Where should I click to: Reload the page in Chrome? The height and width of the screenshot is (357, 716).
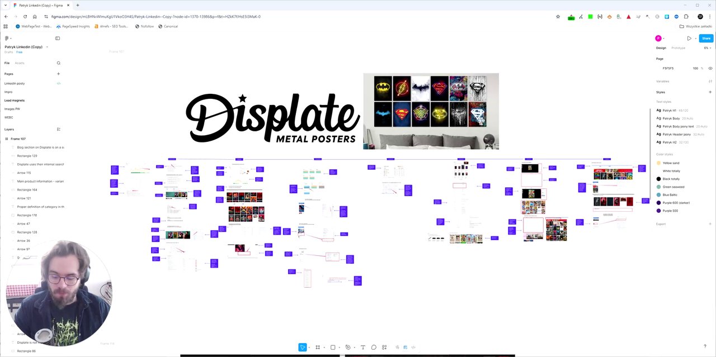click(x=25, y=17)
